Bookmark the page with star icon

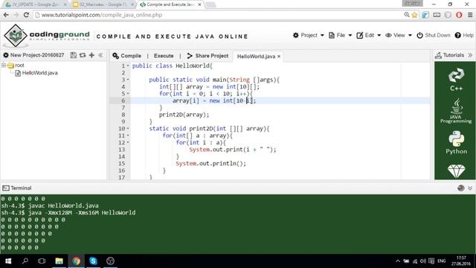414,15
